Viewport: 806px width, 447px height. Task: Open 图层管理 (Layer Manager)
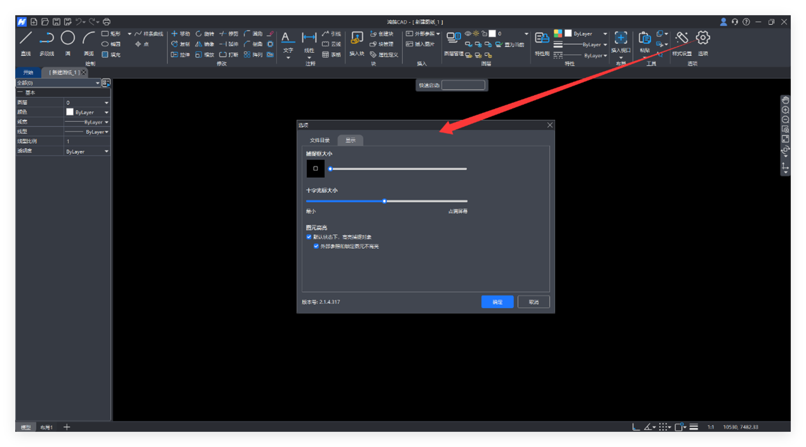tap(453, 39)
